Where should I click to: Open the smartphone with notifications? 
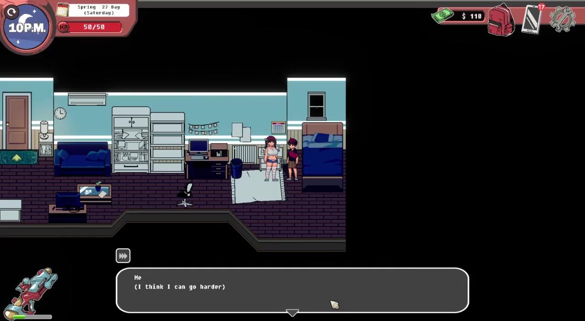pos(532,20)
